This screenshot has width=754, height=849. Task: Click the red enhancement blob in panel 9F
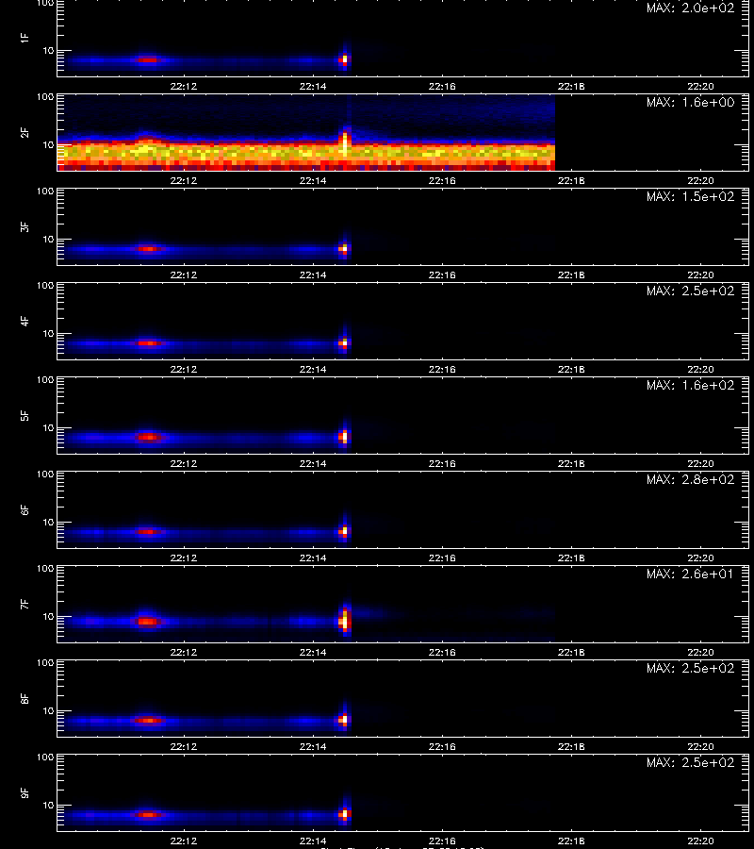[x=148, y=814]
